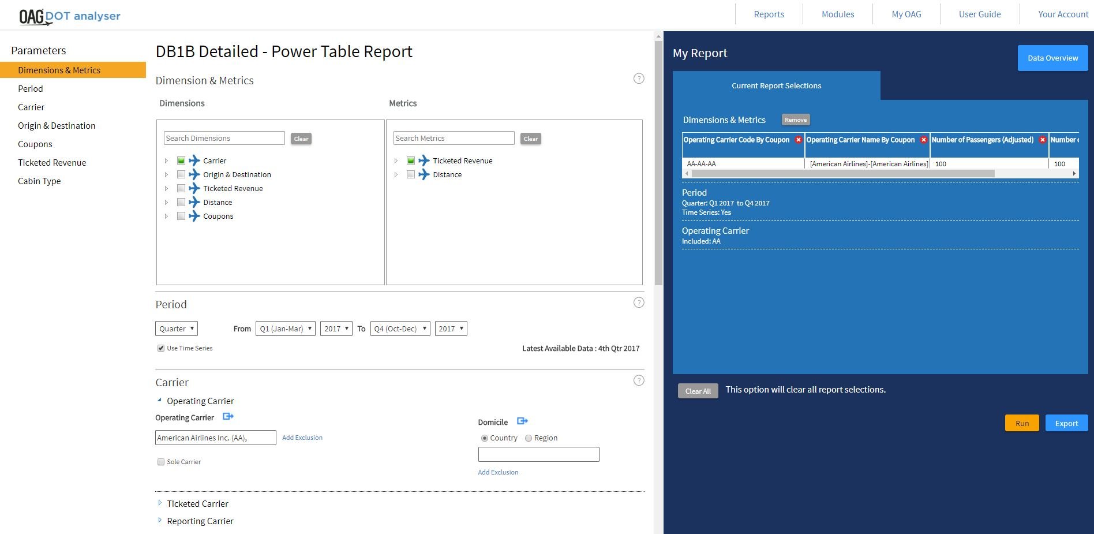Select Region domicile radio button
1094x534 pixels.
coord(529,438)
